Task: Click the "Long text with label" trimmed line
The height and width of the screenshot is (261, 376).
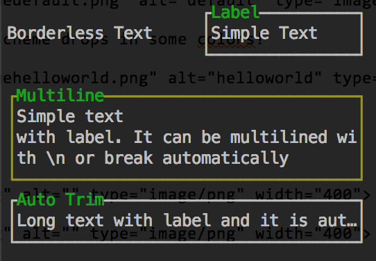Action: [187, 221]
